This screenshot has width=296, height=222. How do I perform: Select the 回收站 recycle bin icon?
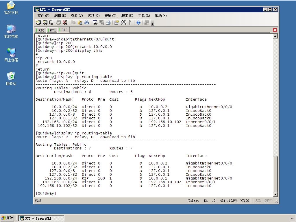(x=11, y=79)
